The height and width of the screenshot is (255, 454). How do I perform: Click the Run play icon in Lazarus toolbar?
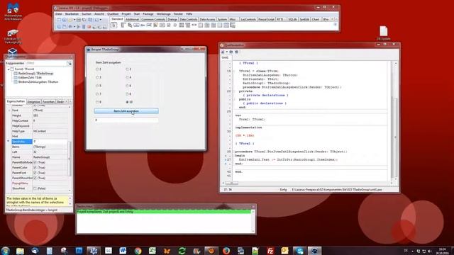point(78,27)
